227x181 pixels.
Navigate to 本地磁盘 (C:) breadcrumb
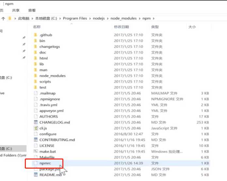[x=46, y=18]
